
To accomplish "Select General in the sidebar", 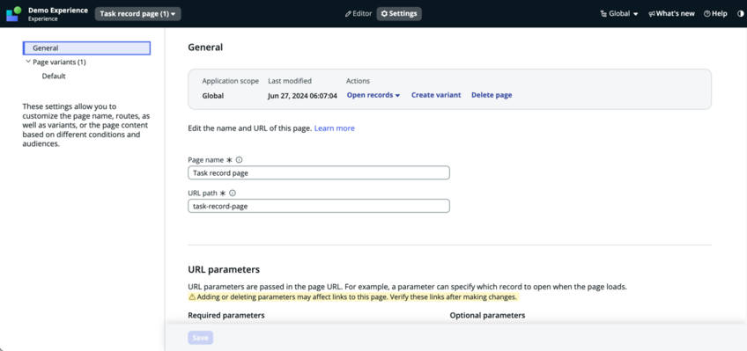I will tap(86, 48).
